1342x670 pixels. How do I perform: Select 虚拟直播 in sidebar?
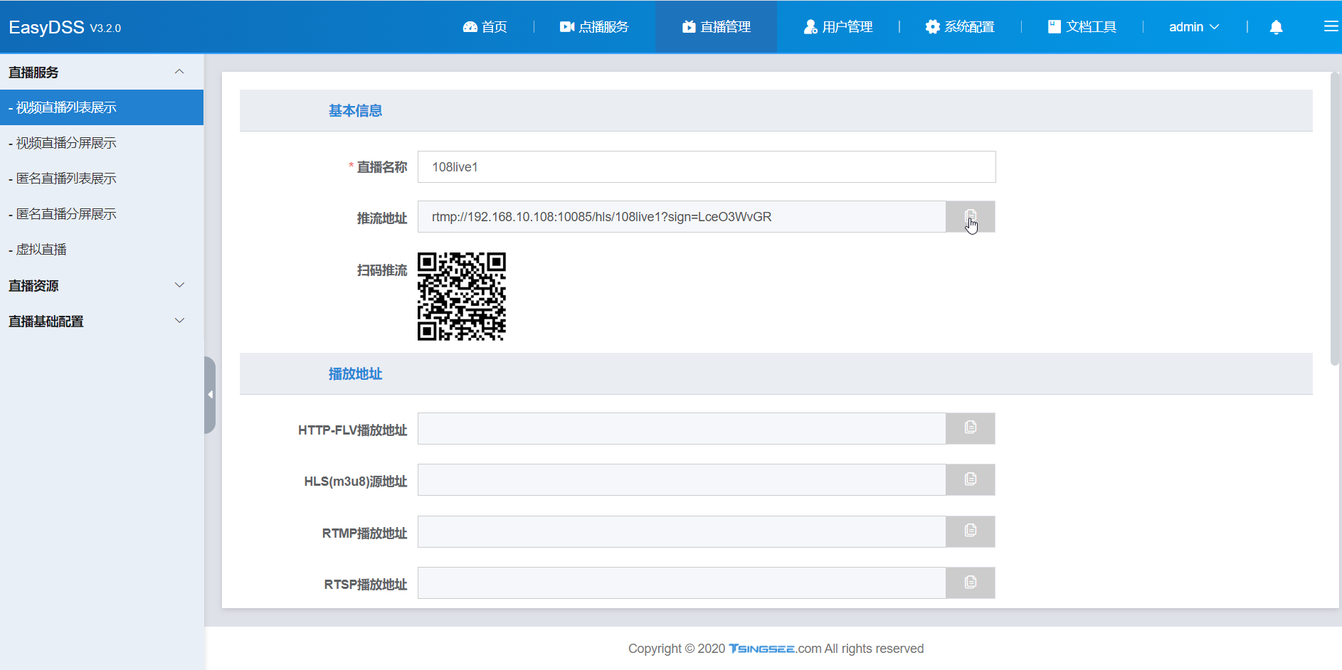102,250
